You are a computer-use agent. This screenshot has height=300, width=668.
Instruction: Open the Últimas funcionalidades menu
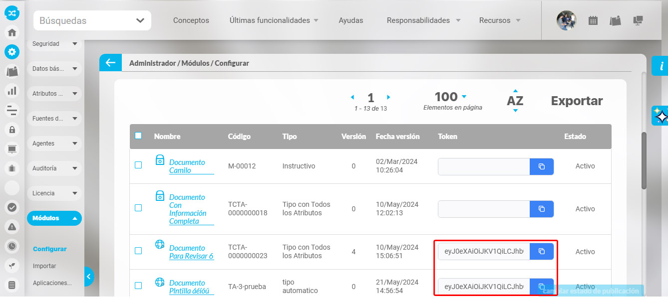[x=274, y=21]
